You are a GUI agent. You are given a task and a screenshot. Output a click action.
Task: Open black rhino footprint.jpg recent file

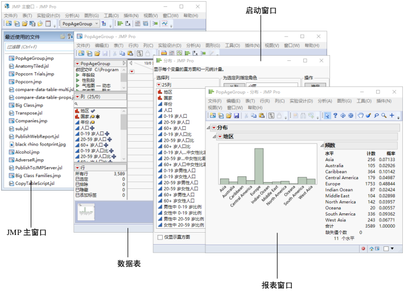coord(40,145)
